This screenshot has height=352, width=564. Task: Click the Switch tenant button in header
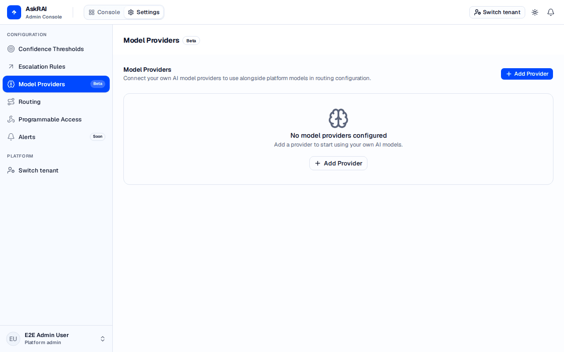point(497,12)
